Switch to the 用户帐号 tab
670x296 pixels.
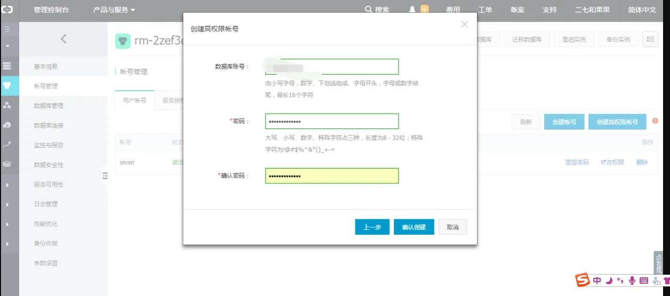(x=134, y=100)
